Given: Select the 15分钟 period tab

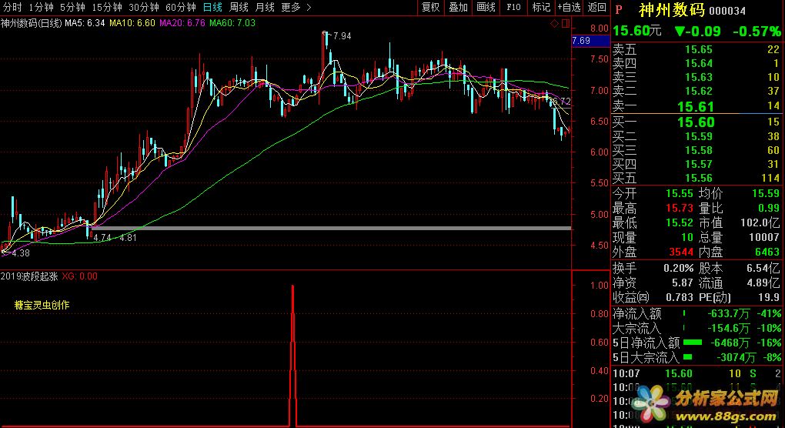Looking at the screenshot, I should tap(107, 7).
